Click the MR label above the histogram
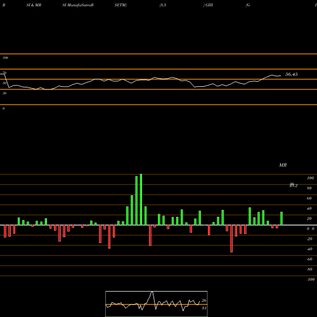The image size is (317, 317). pos(283,165)
